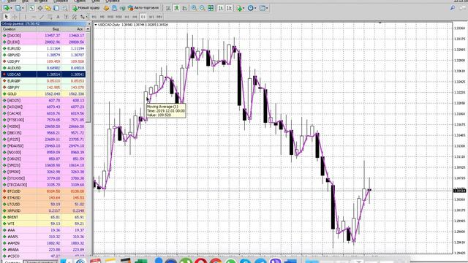
Task: Draw a vertical line tool
Action: [x=26, y=17]
